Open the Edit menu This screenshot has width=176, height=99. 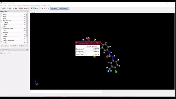(5, 6)
